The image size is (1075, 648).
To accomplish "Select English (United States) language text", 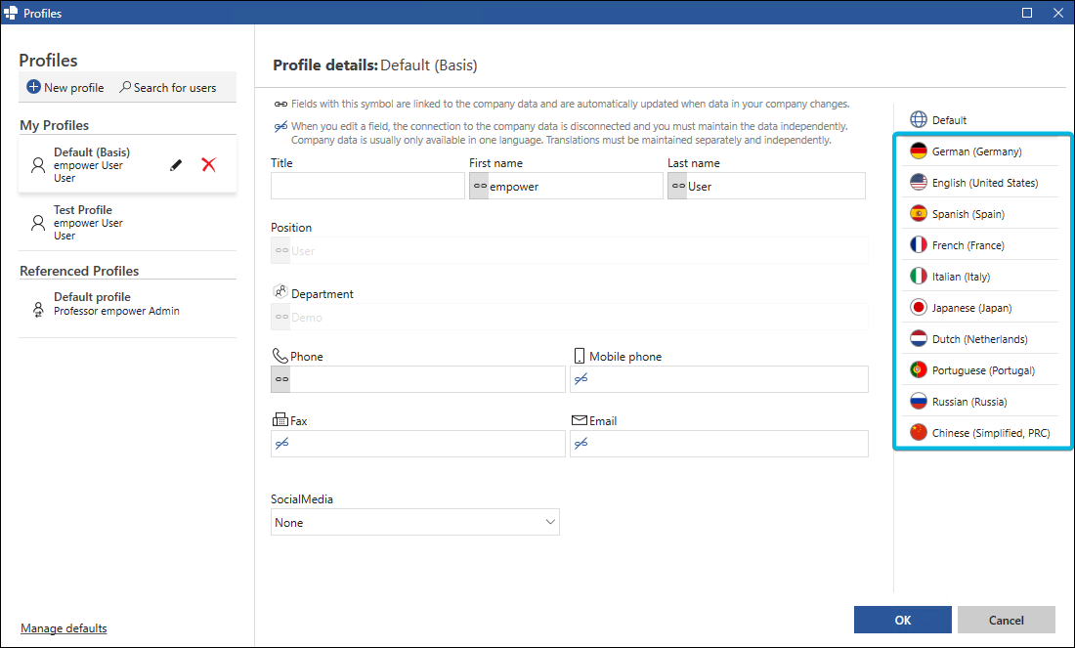I will click(985, 183).
